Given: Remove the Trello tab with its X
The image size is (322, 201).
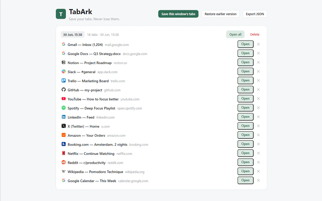Looking at the screenshot, I should 258,80.
